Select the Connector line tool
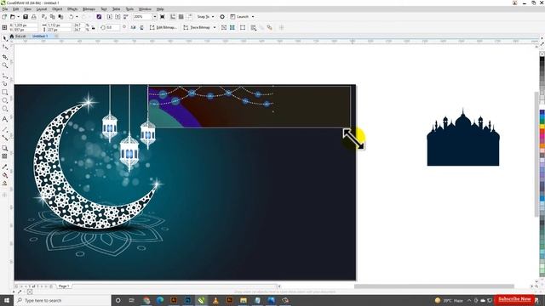Screen dimensions: 545x306 pos(5,138)
